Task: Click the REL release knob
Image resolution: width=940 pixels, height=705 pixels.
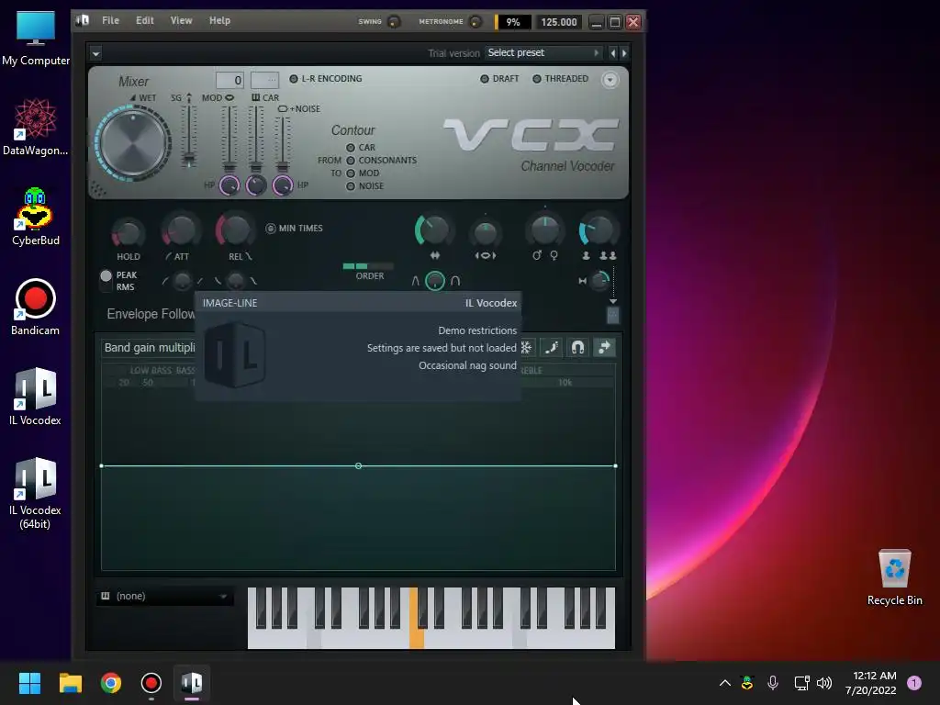Action: [x=234, y=230]
